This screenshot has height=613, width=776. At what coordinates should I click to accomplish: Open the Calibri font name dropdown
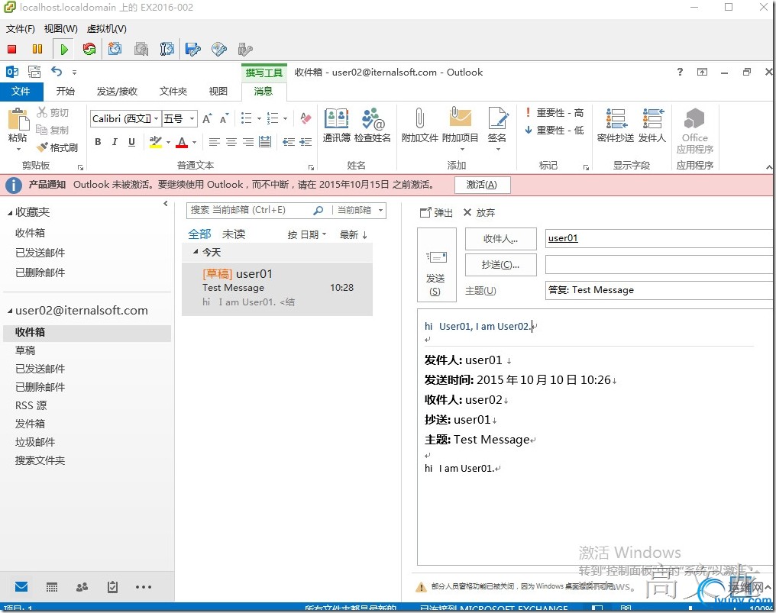pyautogui.click(x=157, y=119)
